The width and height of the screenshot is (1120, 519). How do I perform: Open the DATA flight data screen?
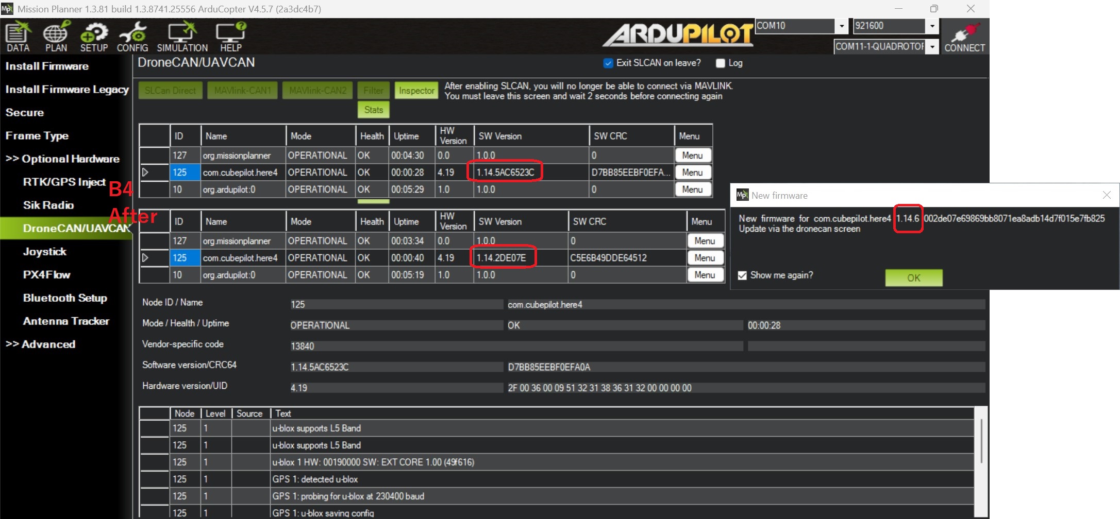(x=18, y=37)
